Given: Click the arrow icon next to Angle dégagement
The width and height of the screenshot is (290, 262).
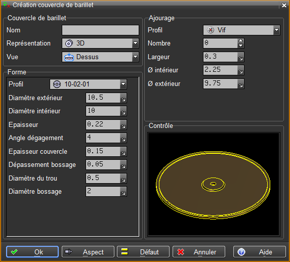Looking at the screenshot, I should pos(123,138).
